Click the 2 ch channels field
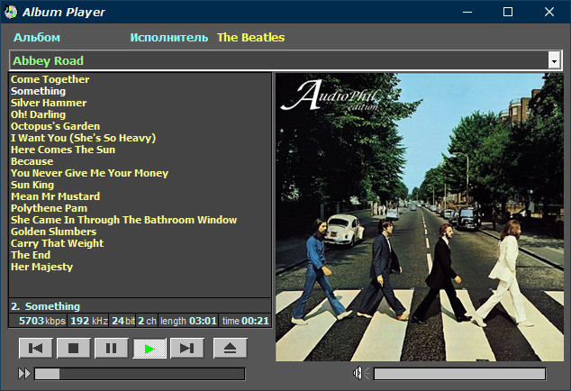571x391 pixels. pyautogui.click(x=147, y=321)
